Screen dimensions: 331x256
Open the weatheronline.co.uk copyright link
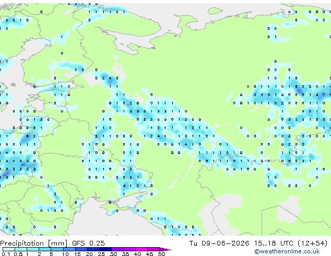point(287,251)
